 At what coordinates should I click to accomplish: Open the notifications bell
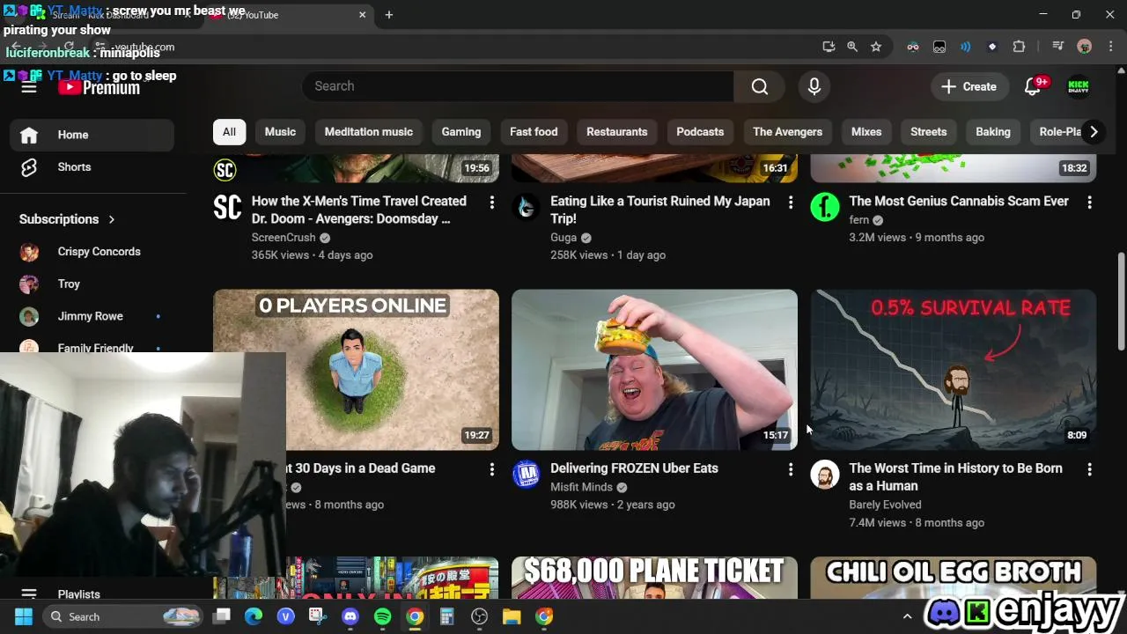coord(1034,86)
